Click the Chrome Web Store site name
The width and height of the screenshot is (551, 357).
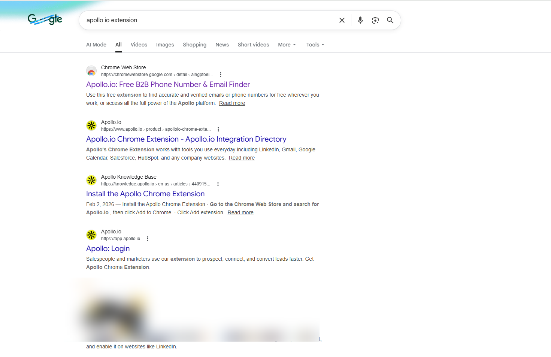(x=124, y=67)
